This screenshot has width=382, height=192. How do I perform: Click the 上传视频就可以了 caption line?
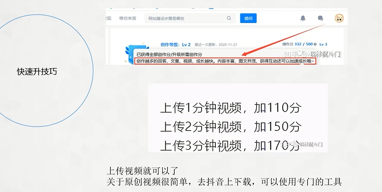[x=143, y=171]
